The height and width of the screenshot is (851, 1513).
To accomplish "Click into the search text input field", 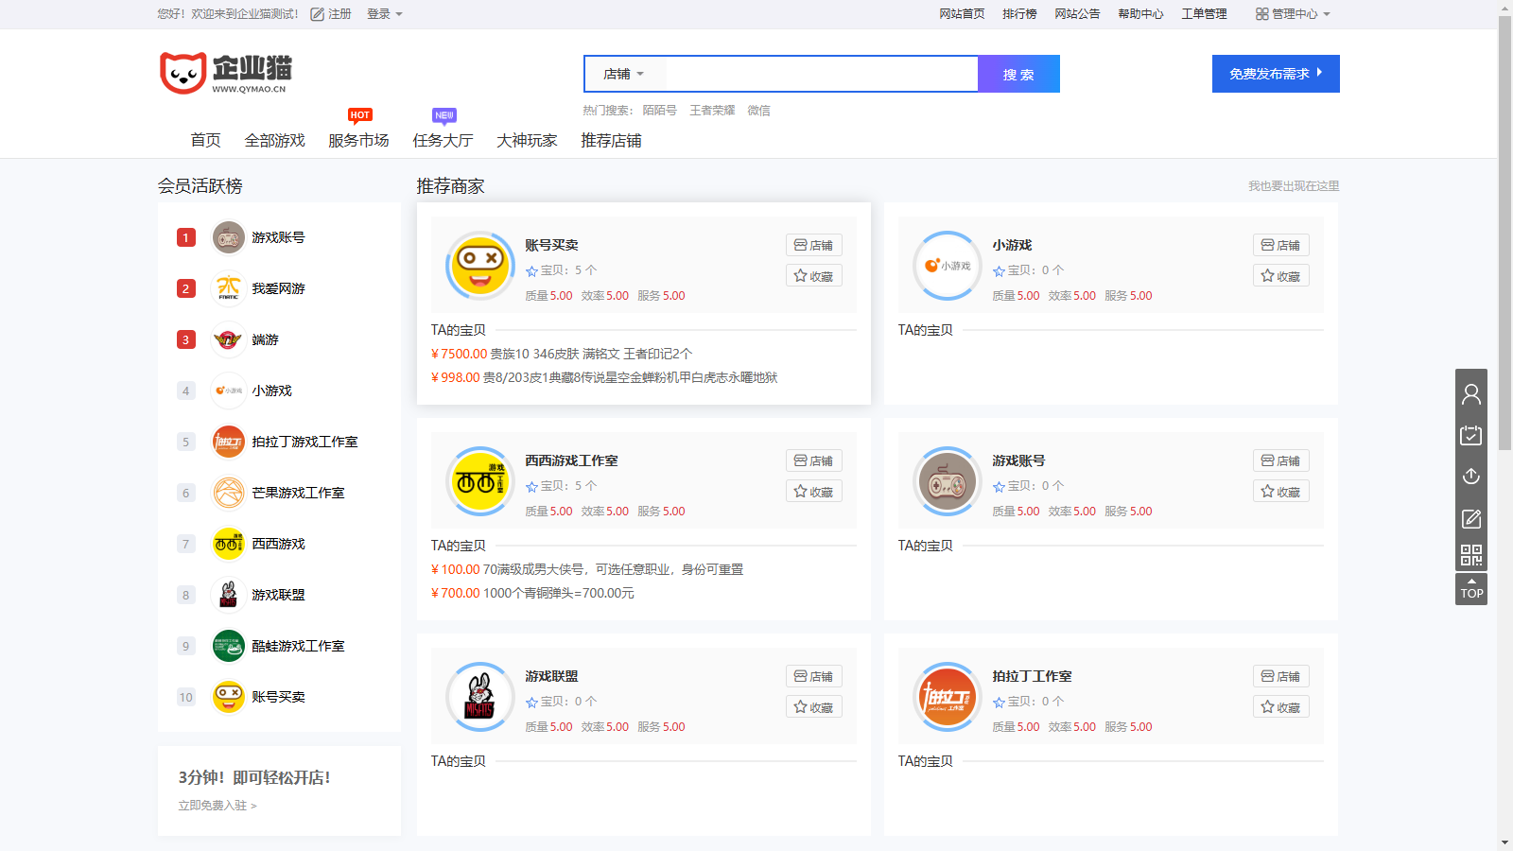I will point(821,74).
